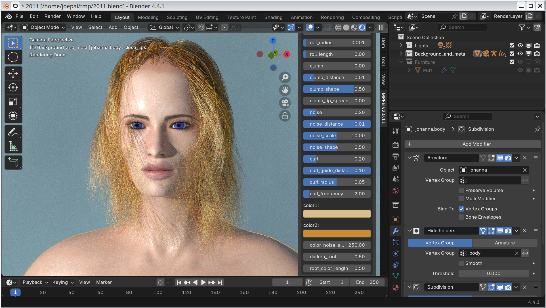Select the Transform tool
This screenshot has width=546, height=308.
click(x=13, y=116)
